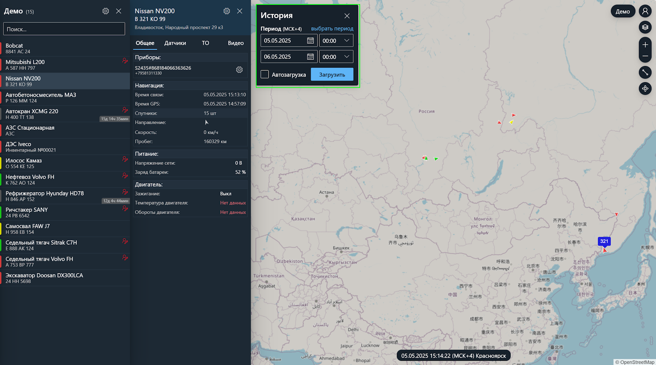Select Седельный тягач Sitrak C7H in the list
Viewport: 656px width, 365px height.
tap(65, 245)
